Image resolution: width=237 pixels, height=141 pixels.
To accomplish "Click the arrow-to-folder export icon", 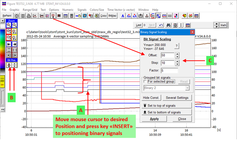I will 78,16.
